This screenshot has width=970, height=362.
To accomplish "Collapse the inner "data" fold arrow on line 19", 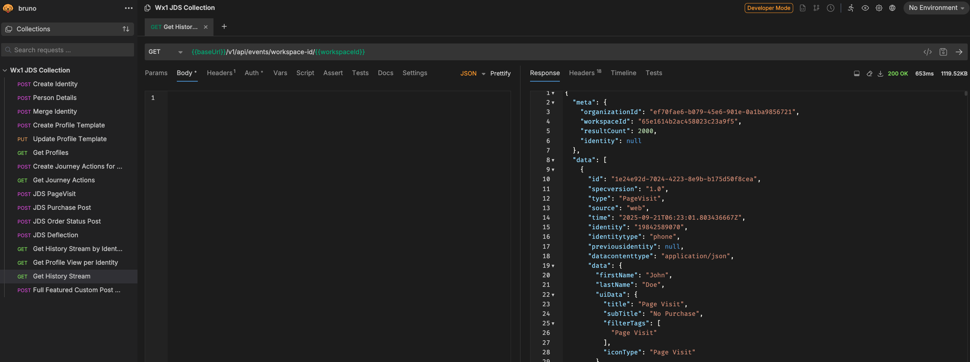I will click(553, 266).
